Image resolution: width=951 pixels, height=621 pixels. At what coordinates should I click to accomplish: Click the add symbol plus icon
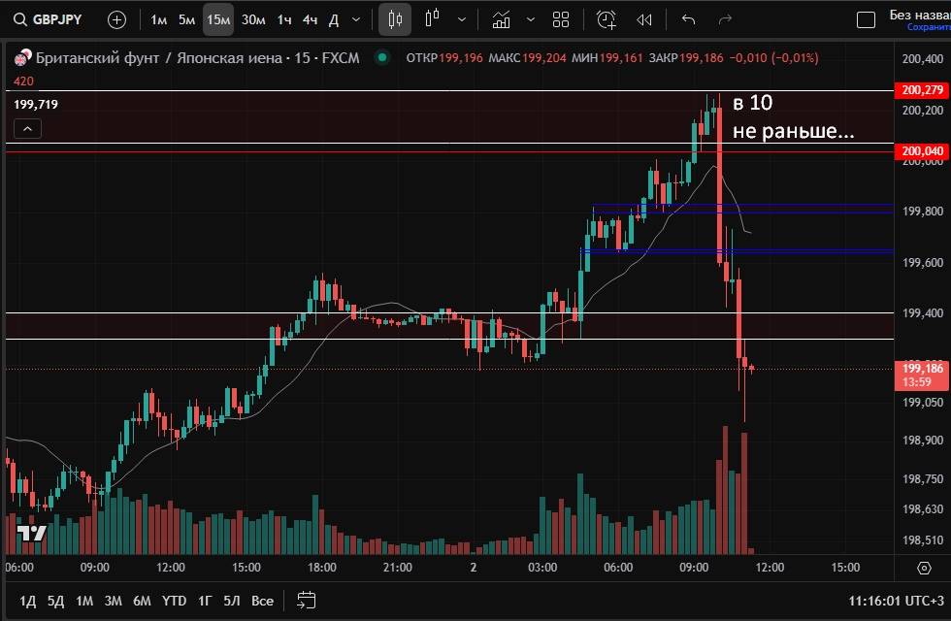click(x=116, y=19)
